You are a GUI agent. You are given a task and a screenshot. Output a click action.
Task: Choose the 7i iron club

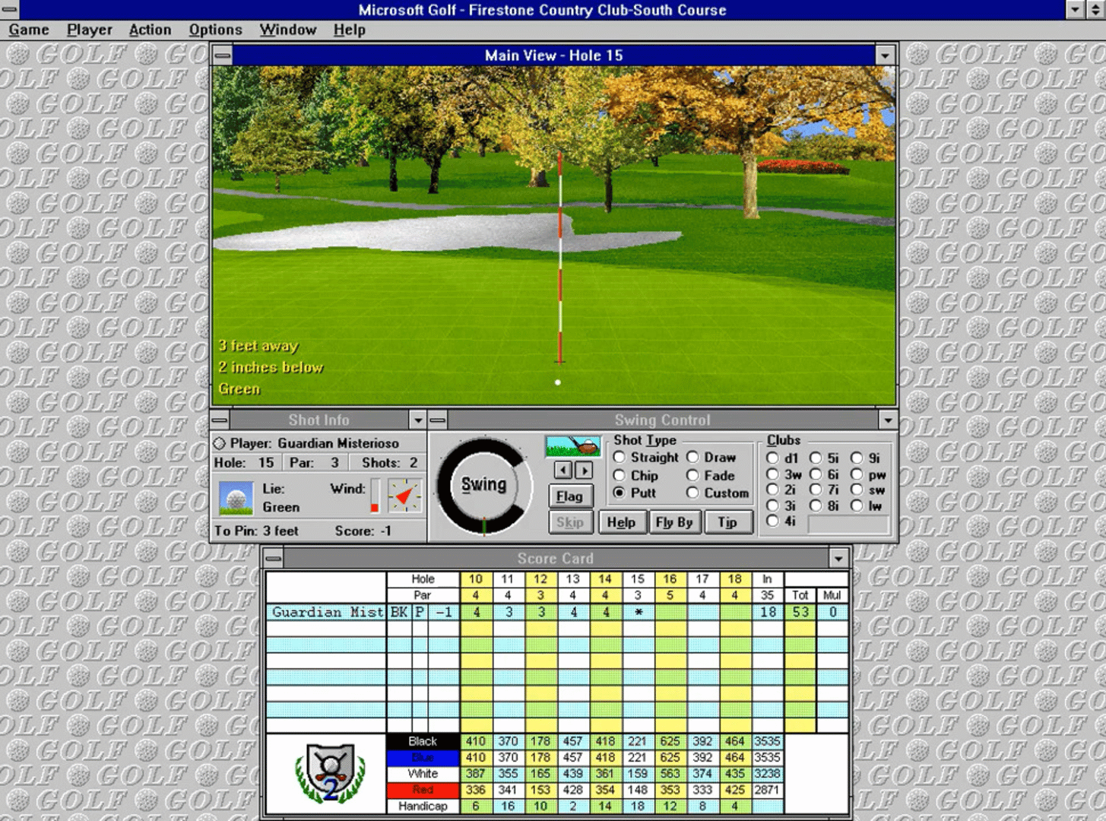(825, 490)
